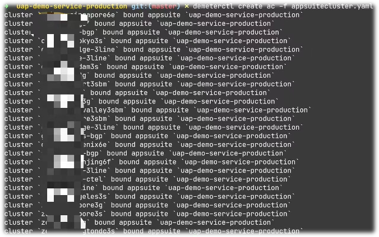Click the gtondc3s cluster output line
The height and width of the screenshot is (237, 379).
tap(154, 231)
